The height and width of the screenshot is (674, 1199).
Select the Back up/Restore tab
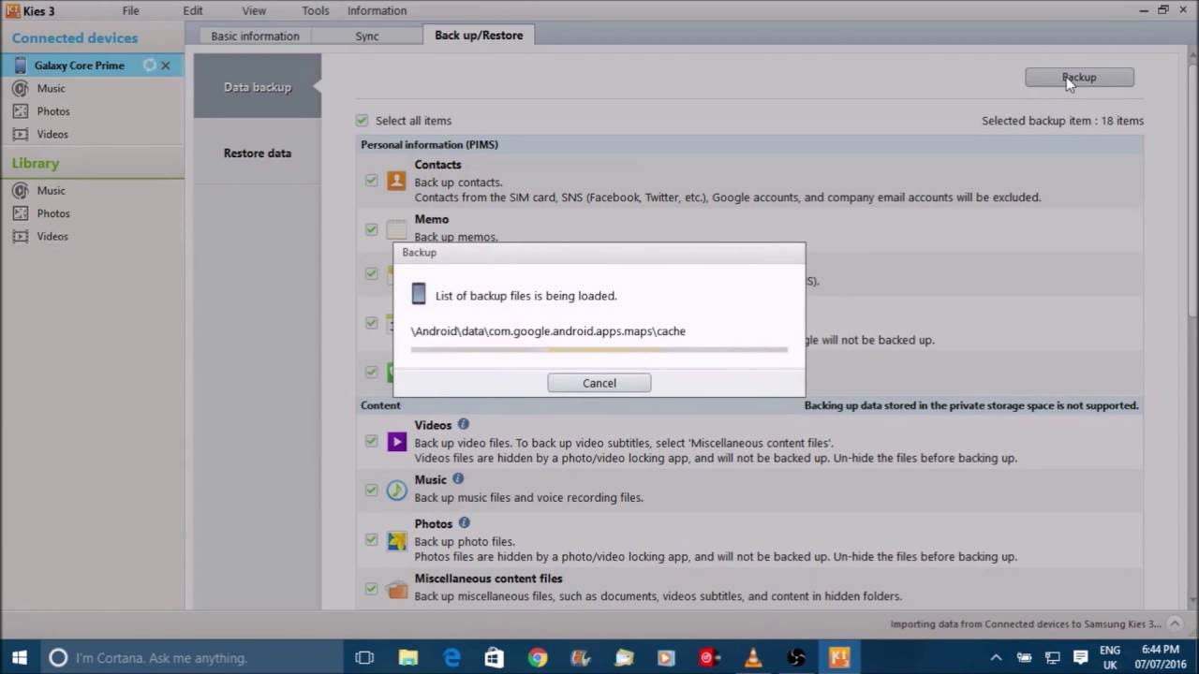(x=479, y=35)
